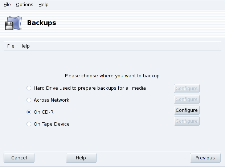Select the On CD-R radio button

coord(29,112)
